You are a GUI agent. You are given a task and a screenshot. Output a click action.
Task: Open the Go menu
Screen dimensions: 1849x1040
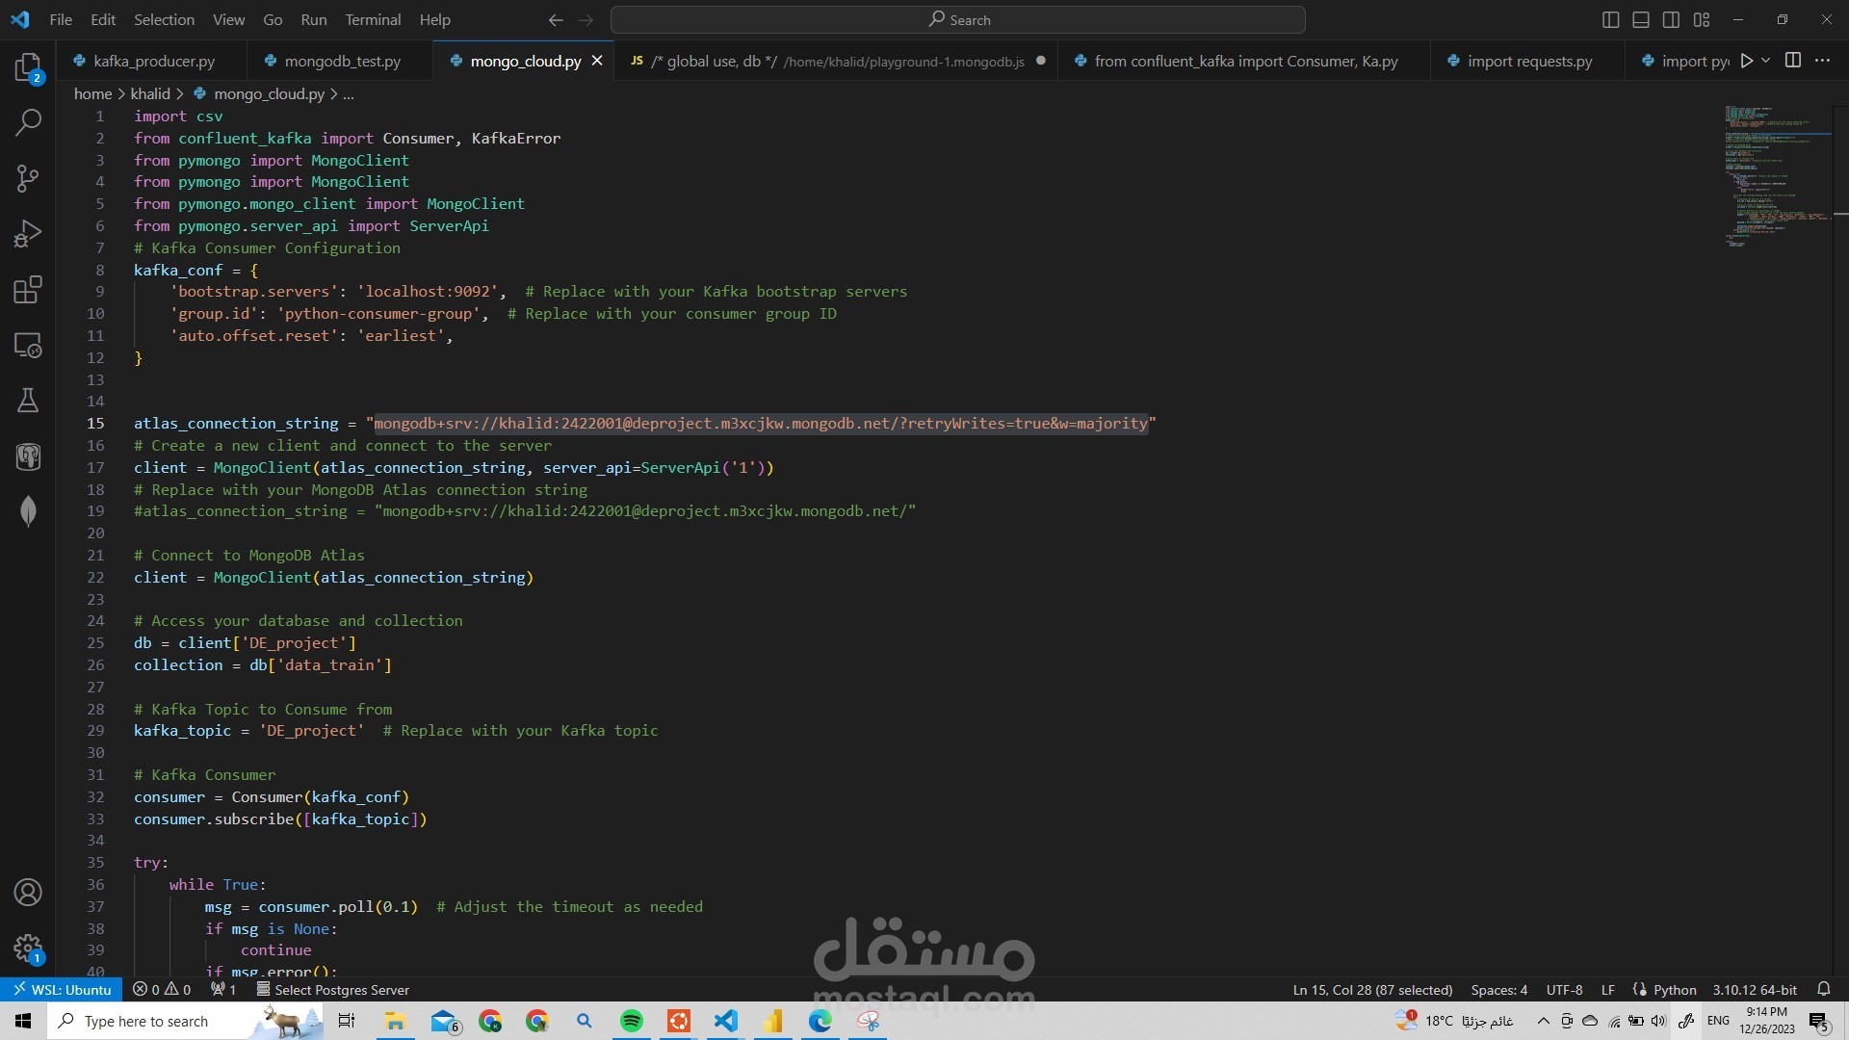tap(273, 19)
